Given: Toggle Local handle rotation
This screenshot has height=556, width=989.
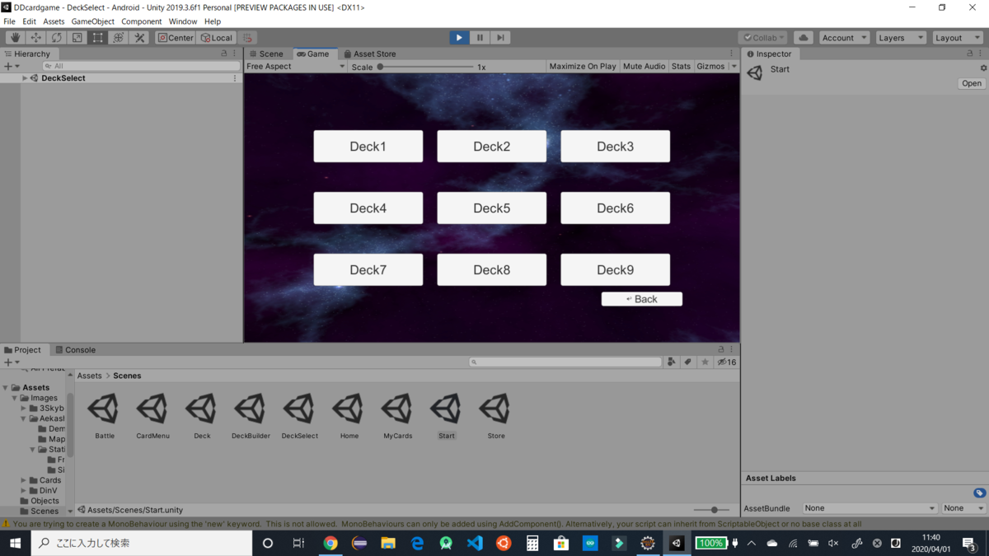Looking at the screenshot, I should click(217, 38).
